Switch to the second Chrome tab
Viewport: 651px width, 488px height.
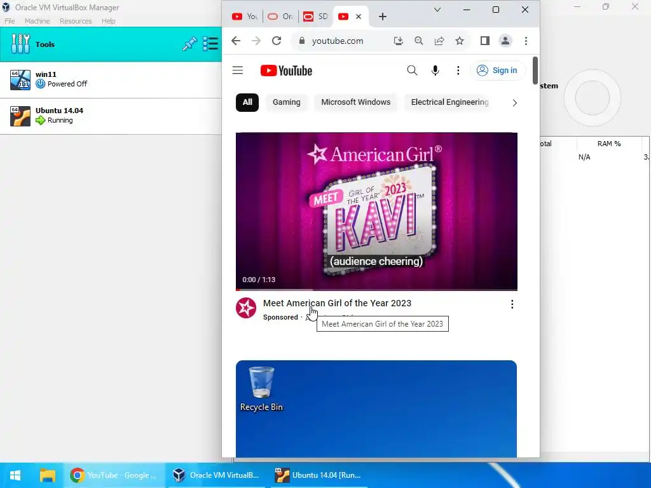tap(280, 17)
